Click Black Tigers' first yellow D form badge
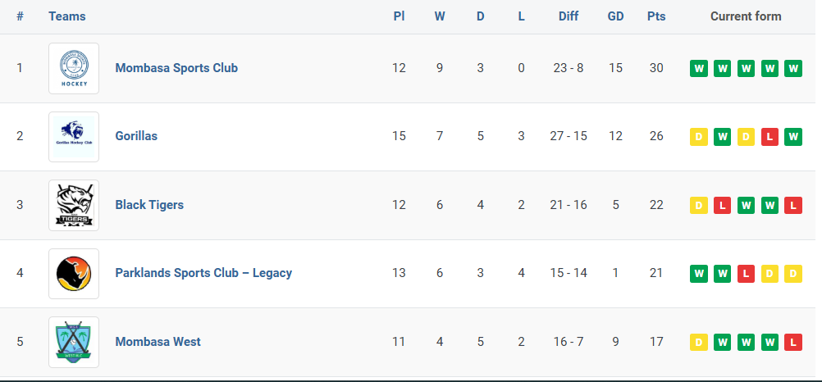This screenshot has height=382, width=822. click(699, 205)
